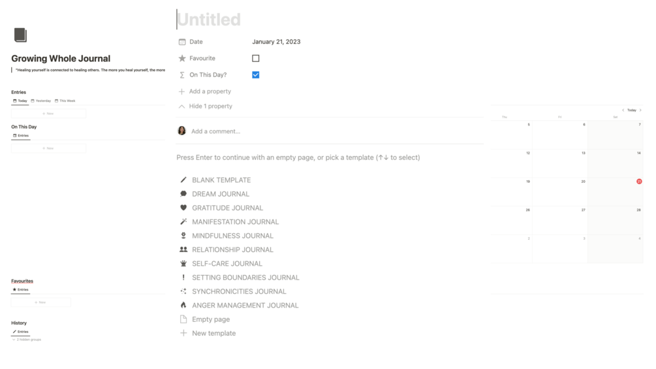Uncheck the On This Day? checkbox
The width and height of the screenshot is (656, 369).
coord(256,74)
